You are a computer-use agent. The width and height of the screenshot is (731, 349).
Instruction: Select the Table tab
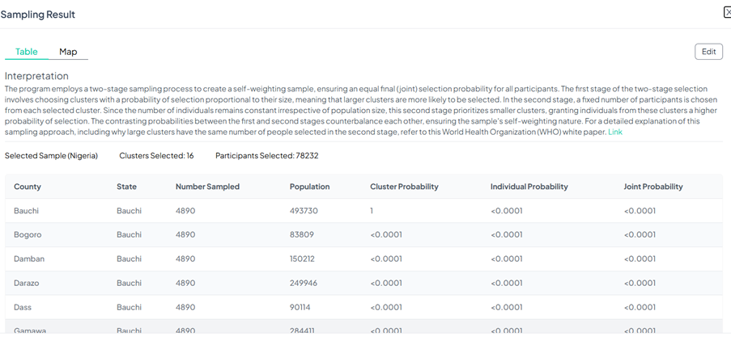(27, 52)
